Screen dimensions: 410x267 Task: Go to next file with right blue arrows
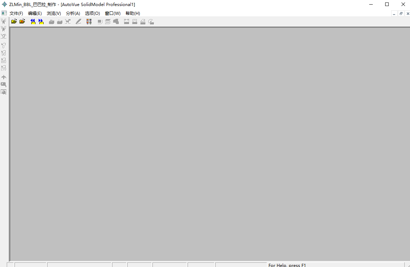[41, 21]
